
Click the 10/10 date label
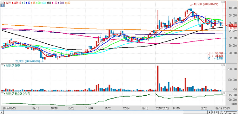[x=54, y=108]
